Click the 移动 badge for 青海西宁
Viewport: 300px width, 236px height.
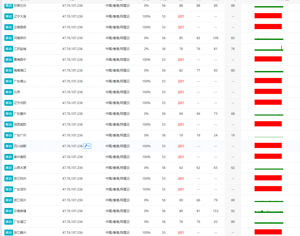point(9,60)
